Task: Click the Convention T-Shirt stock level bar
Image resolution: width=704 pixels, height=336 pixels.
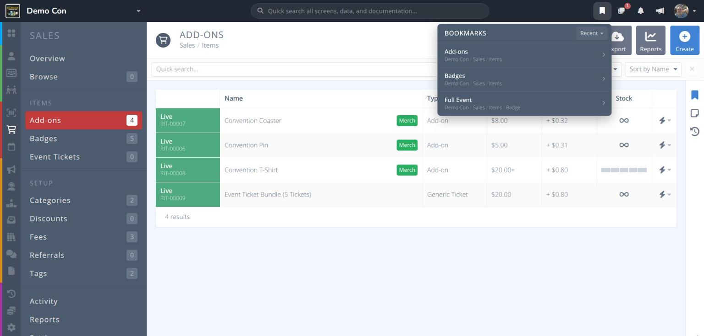Action: 624,170
